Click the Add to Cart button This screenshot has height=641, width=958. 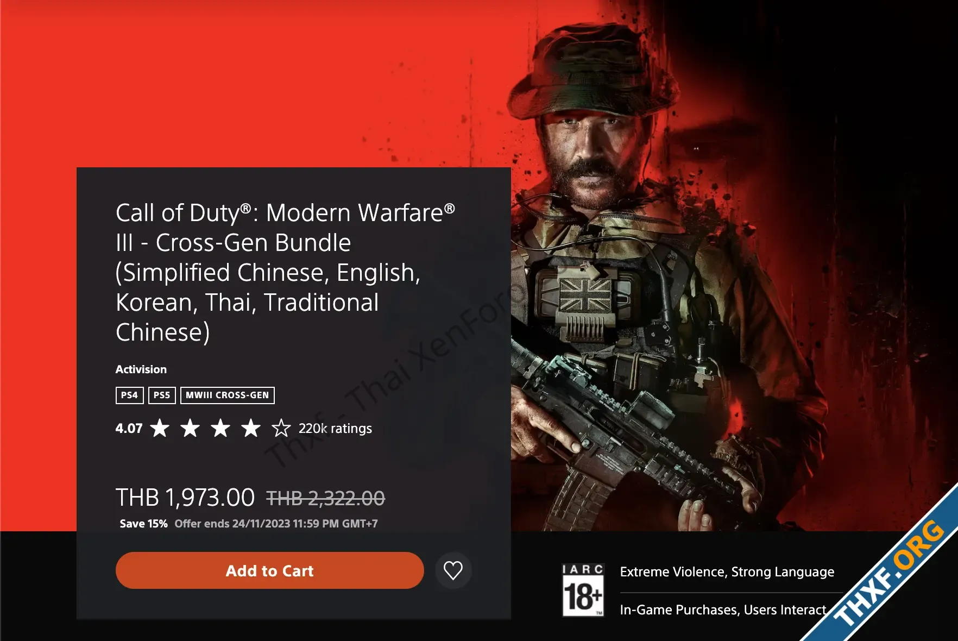[269, 570]
